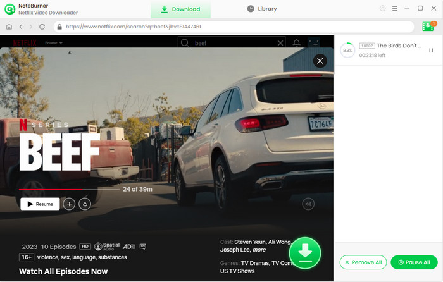
Task: Expand the Netflix Browse dropdown
Action: pos(54,43)
